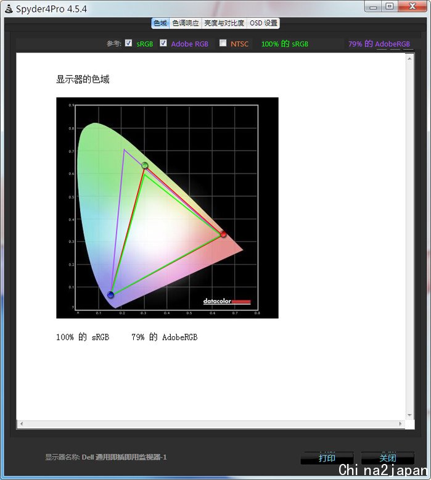Click the blue primary marker on gamut chart
Screen dimensions: 431x480
pyautogui.click(x=111, y=294)
